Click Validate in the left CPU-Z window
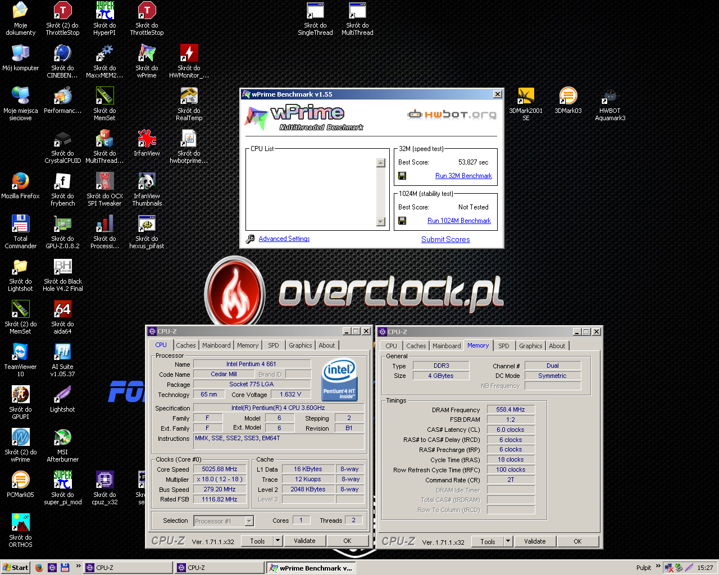The width and height of the screenshot is (719, 575). pyautogui.click(x=304, y=541)
